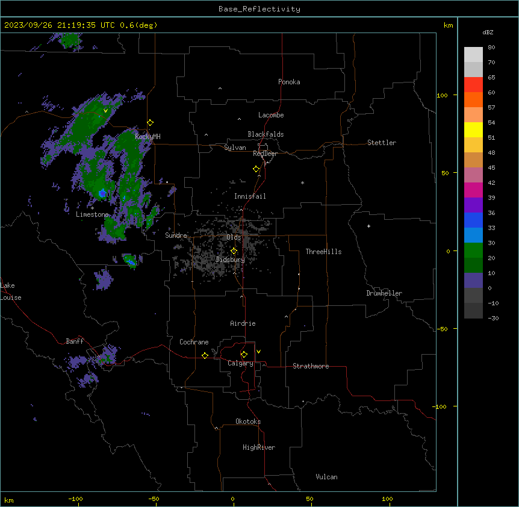Click the white 80 dBZ legend swatch
519x507 pixels.
473,55
